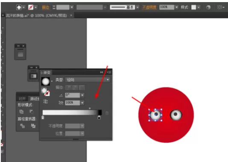This screenshot has width=228, height=162.
Task: Switch to the 对齐 align tab
Action: (22, 99)
